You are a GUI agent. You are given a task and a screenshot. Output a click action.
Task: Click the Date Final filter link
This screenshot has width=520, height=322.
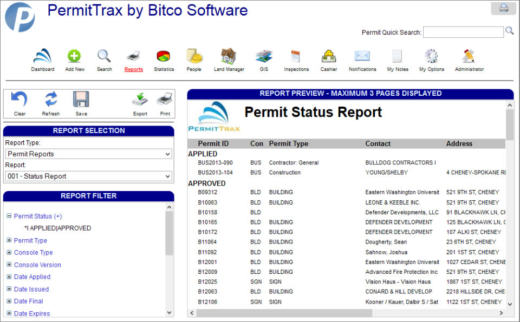(x=29, y=301)
